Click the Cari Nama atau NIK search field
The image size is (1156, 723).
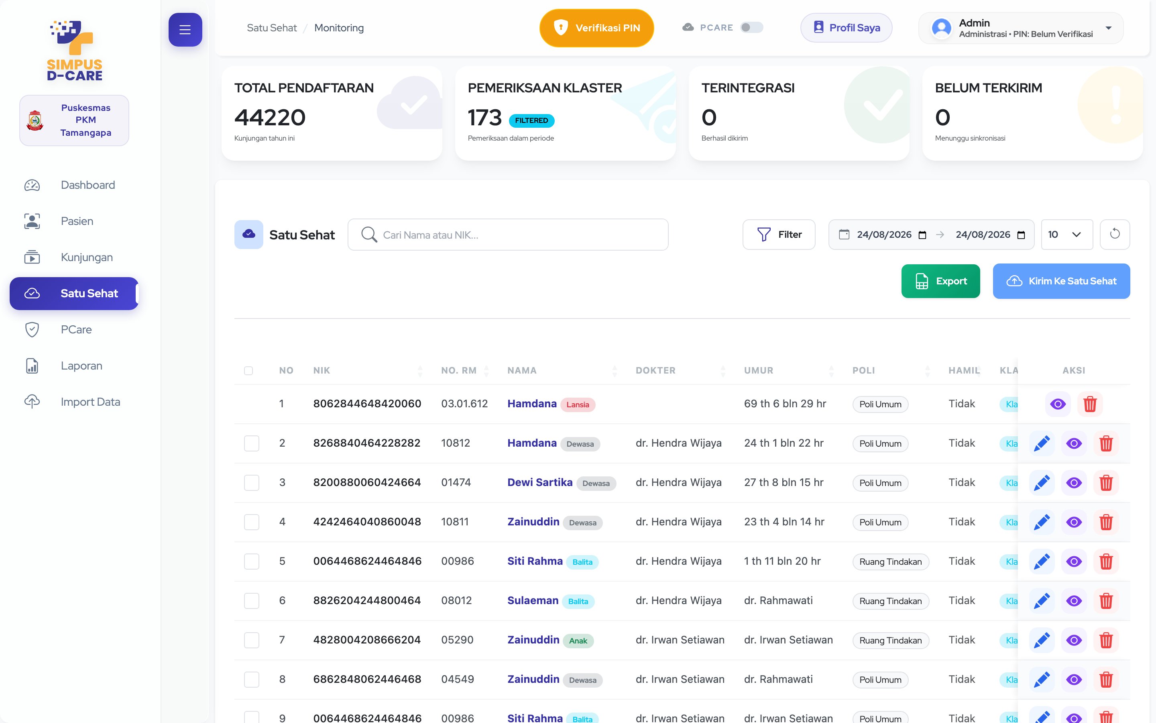click(508, 235)
